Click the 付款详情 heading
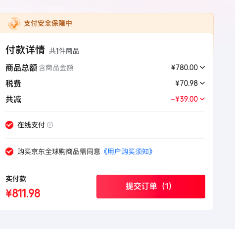 (x=25, y=50)
